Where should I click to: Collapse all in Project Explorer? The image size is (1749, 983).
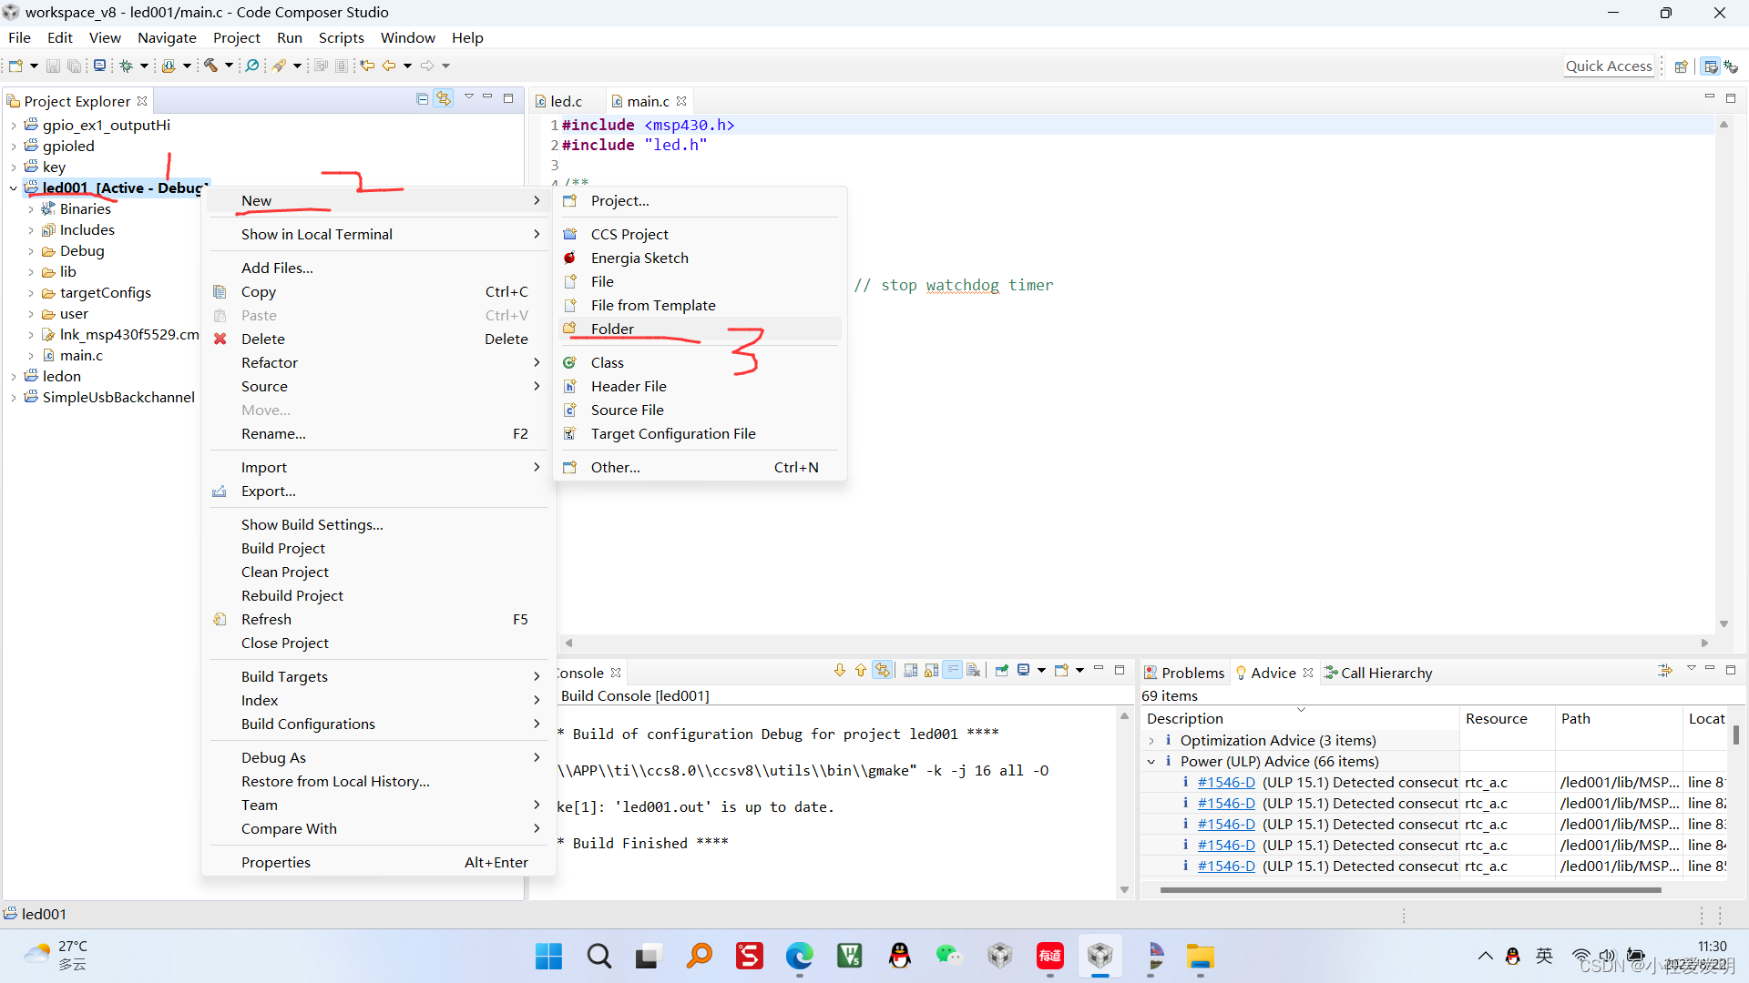click(x=422, y=98)
